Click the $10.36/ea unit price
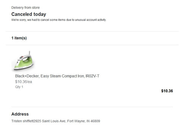Screen dimensions: 190x139 coord(24,82)
